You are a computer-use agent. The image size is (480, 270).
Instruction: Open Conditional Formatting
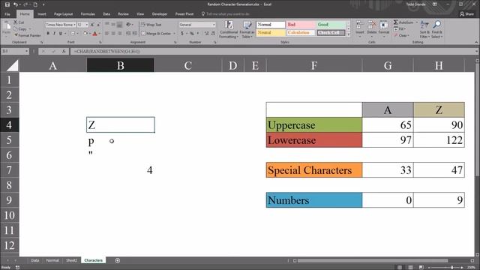(x=229, y=29)
